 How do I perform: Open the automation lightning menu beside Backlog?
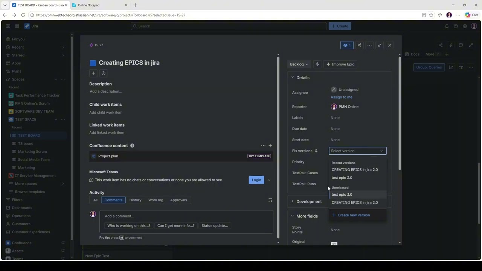point(317,64)
